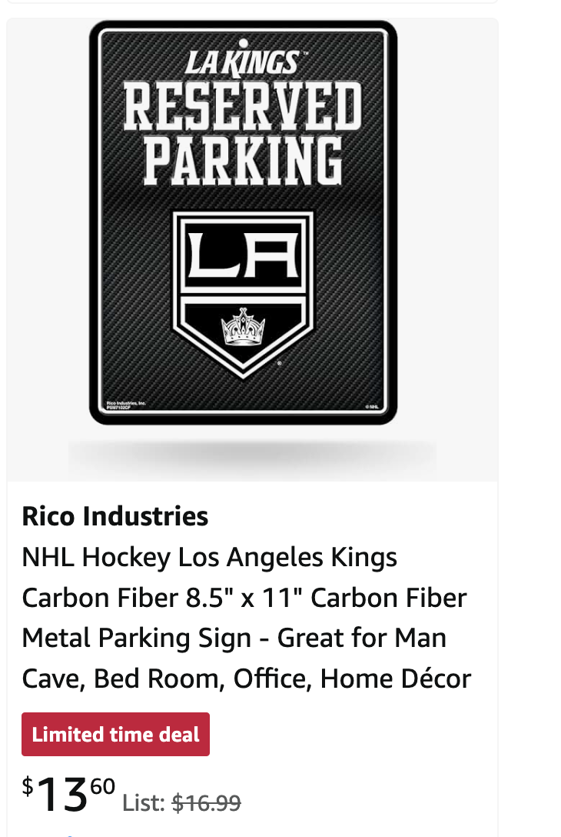Open the NHL Hockey Los Angeles Kings title

pyautogui.click(x=210, y=557)
